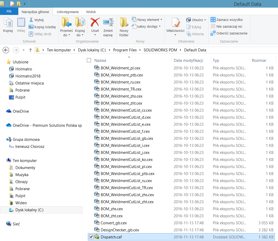Select the Zaznacz wszystko option
The image size is (278, 241).
click(x=227, y=20)
